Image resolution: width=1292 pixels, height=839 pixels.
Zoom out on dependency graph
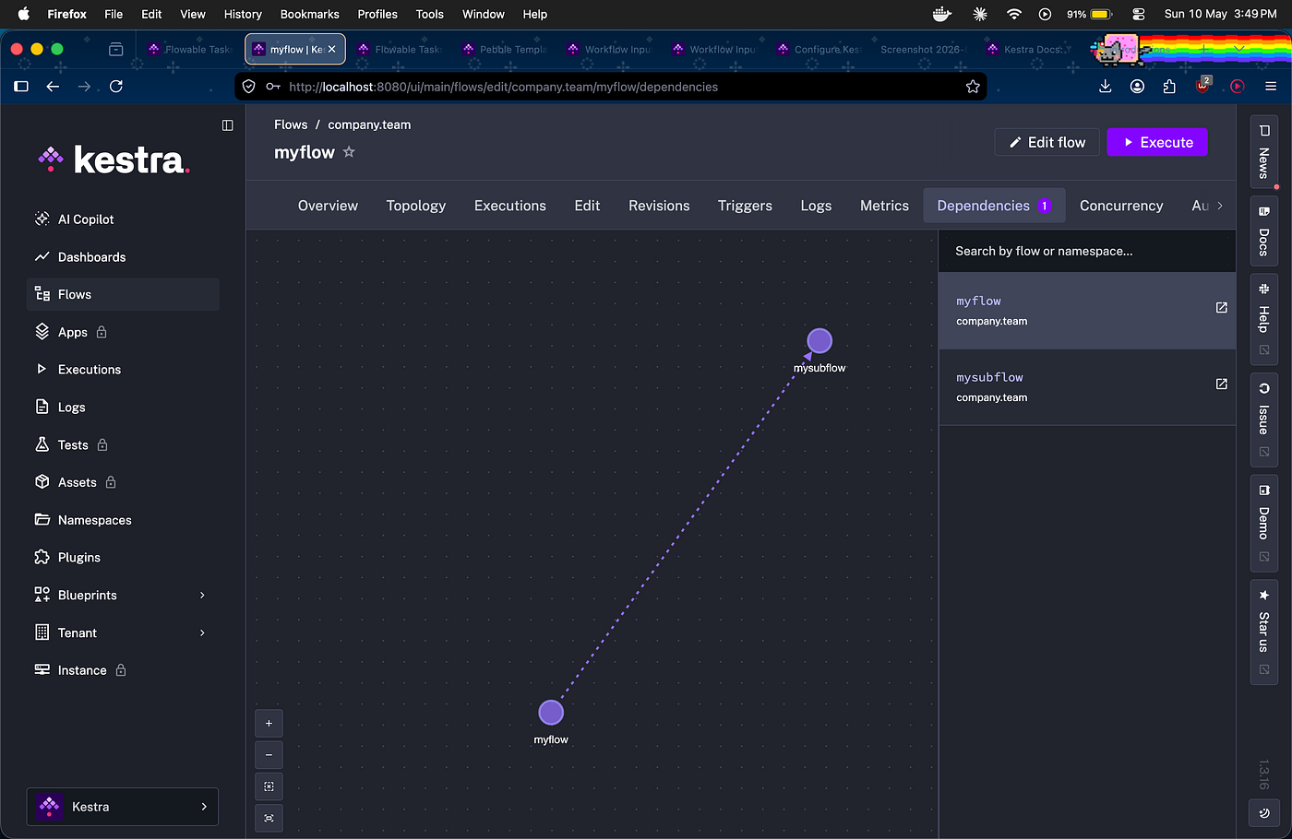pyautogui.click(x=269, y=755)
